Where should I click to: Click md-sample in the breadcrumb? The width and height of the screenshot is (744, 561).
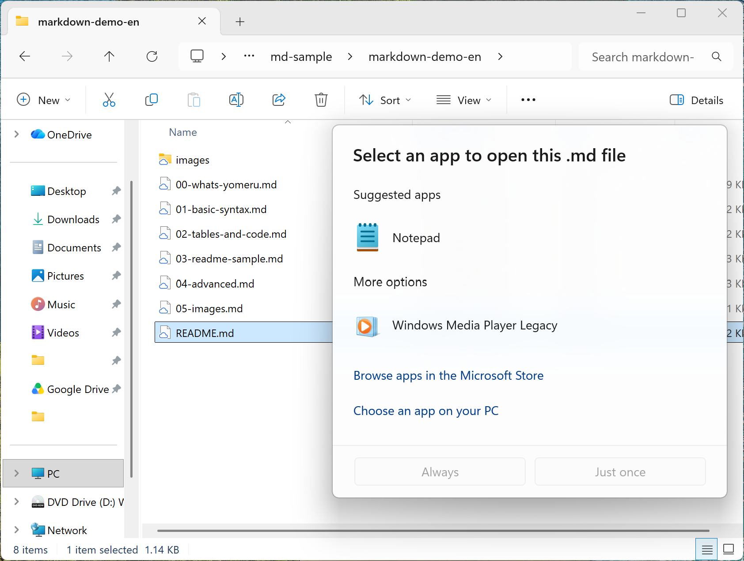click(301, 56)
